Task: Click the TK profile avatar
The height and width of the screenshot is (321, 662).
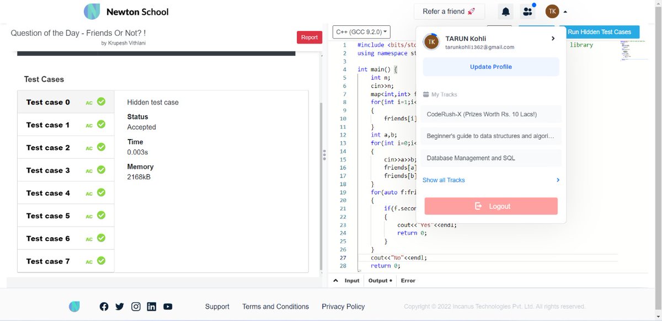Action: click(552, 11)
